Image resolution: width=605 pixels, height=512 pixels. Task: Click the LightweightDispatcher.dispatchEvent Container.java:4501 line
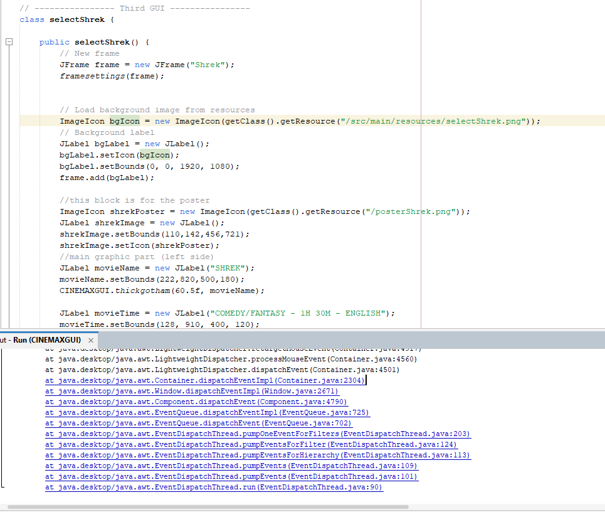point(222,370)
